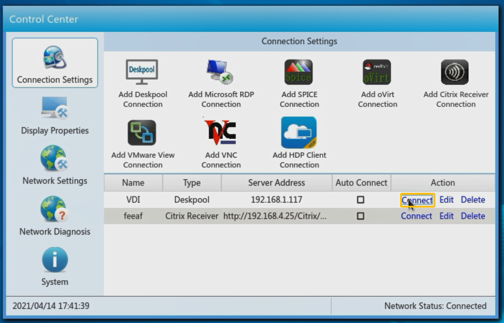
Task: Add a VMware View connection
Action: coord(143,144)
